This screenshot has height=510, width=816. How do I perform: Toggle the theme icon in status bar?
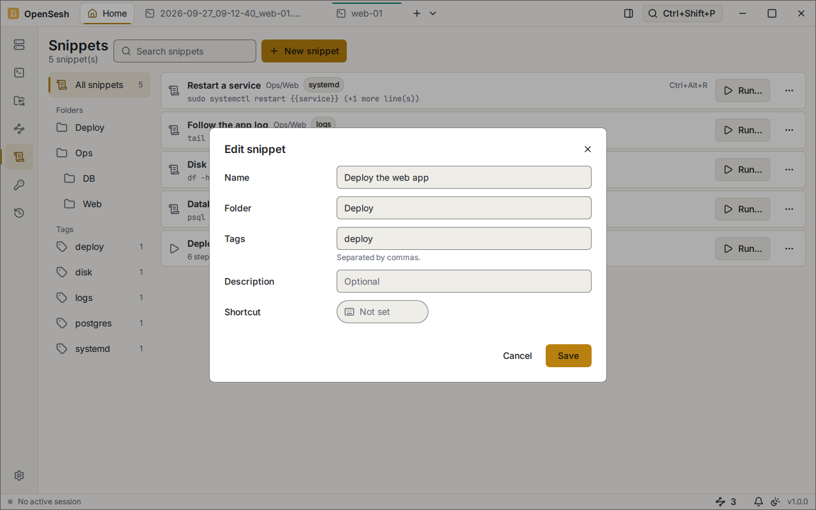[775, 502]
